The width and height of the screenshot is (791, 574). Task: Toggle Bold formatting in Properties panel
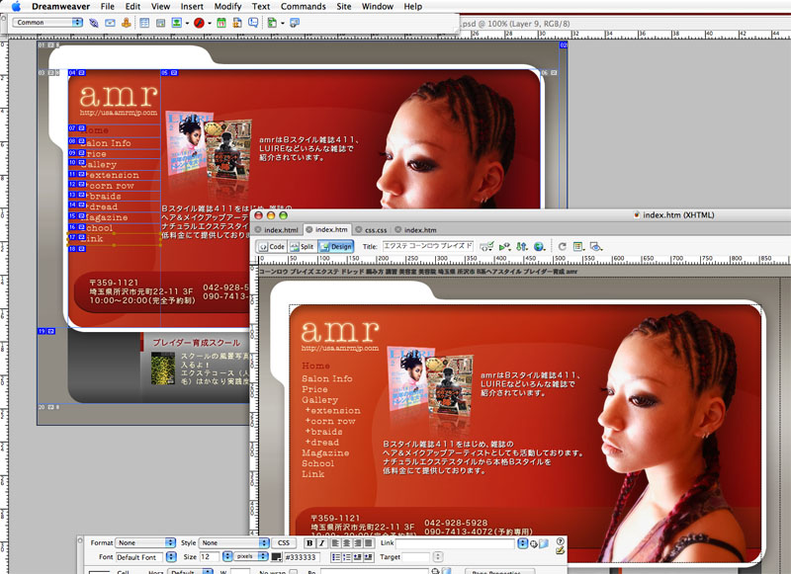tap(309, 542)
